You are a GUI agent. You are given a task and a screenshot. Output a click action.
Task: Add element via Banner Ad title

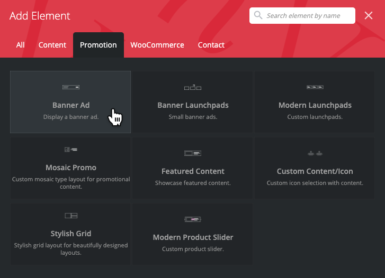pyautogui.click(x=71, y=105)
